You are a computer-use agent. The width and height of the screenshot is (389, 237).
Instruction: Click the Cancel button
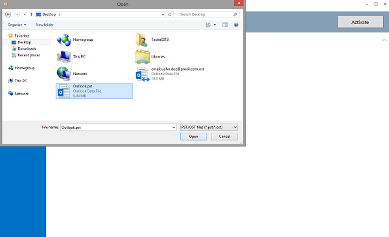[x=224, y=137]
